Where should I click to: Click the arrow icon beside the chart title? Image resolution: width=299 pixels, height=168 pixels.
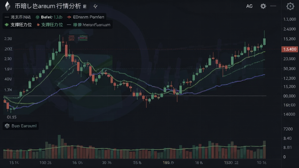[x=95, y=6]
